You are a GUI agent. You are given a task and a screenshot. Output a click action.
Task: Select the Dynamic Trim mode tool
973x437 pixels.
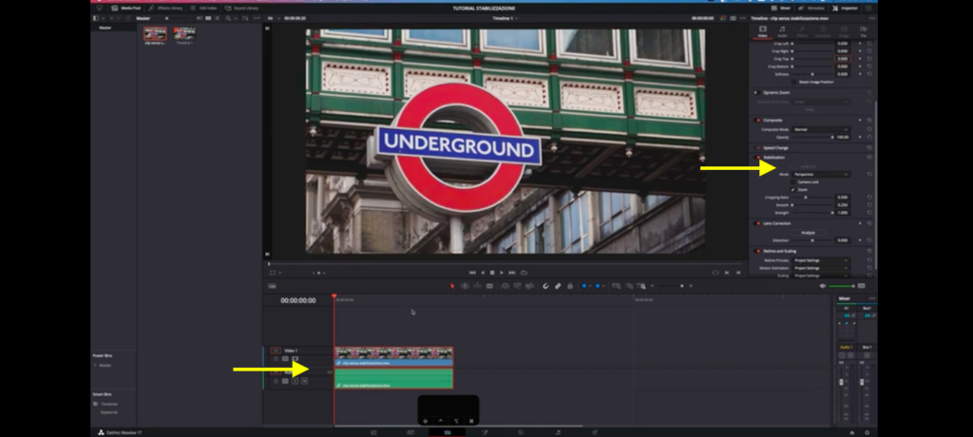pyautogui.click(x=477, y=286)
